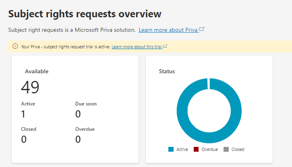Image resolution: width=292 pixels, height=167 pixels.
Task: Click the Closed requests count in card
Action: 23,139
